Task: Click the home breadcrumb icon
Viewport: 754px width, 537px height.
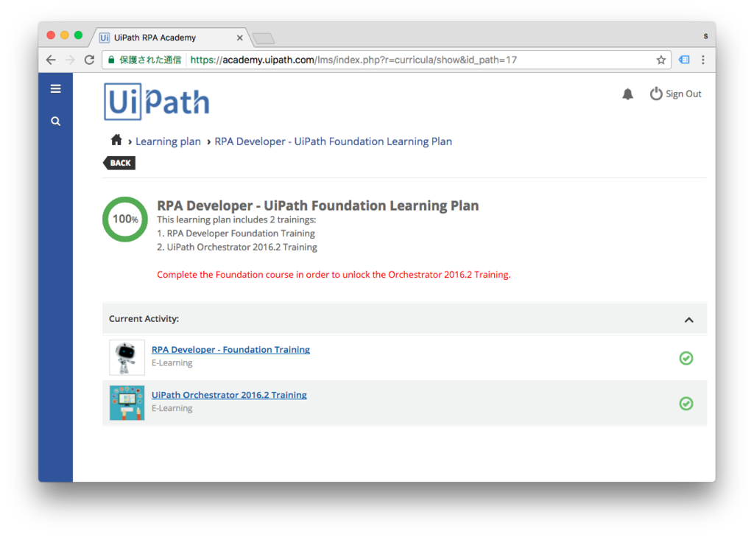Action: coord(116,139)
